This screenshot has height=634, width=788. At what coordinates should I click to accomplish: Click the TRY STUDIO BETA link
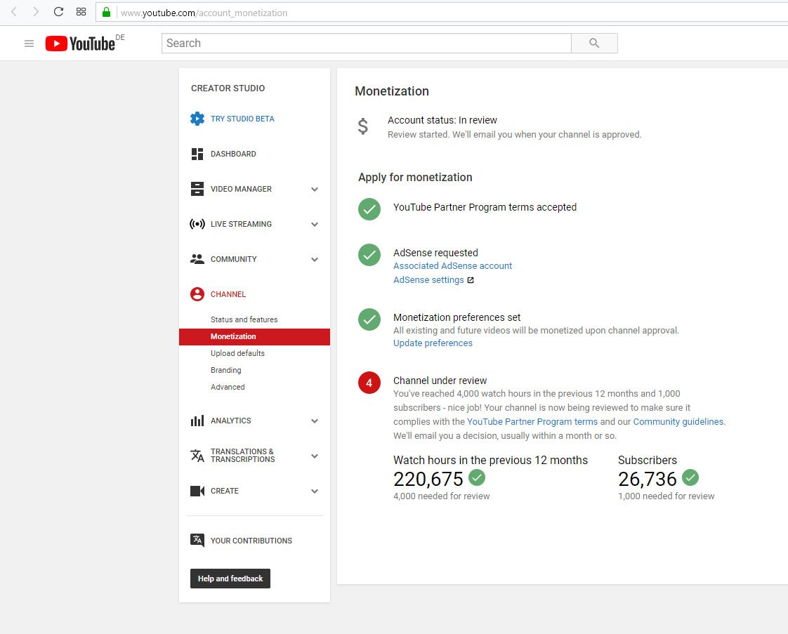tap(242, 119)
